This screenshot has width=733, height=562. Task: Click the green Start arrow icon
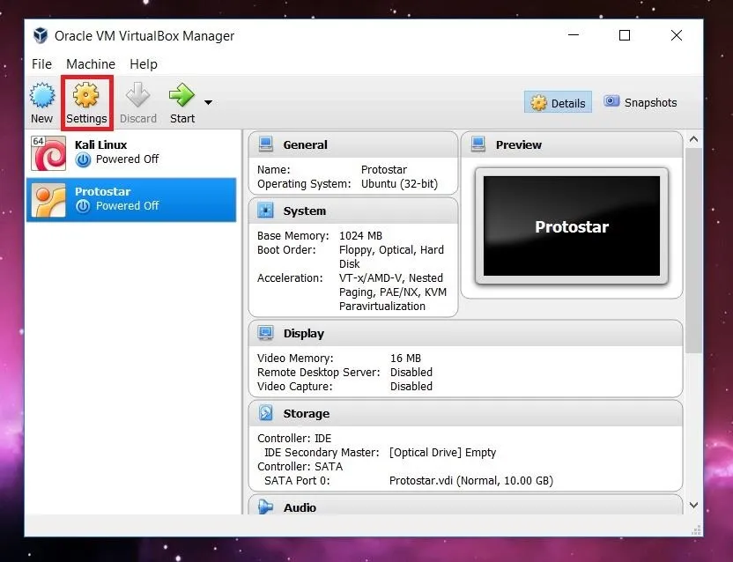181,95
